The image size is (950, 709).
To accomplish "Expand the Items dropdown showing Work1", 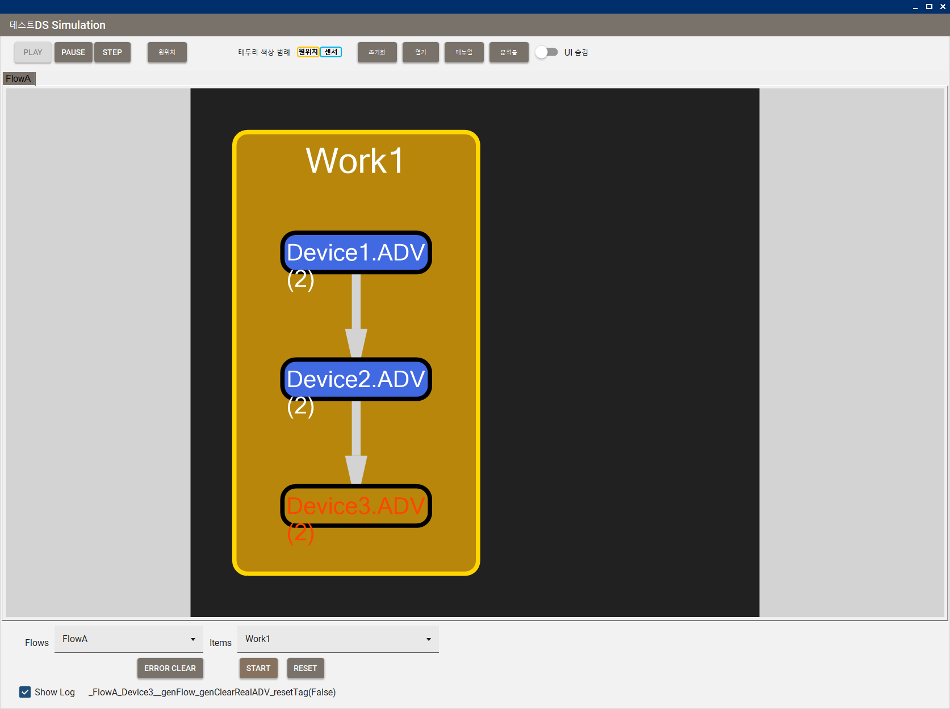I will pyautogui.click(x=337, y=639).
